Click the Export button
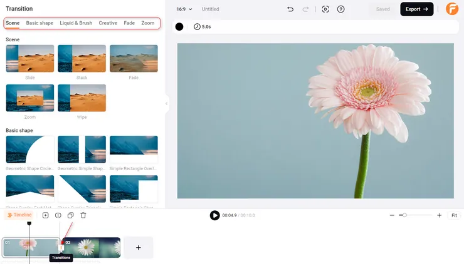 (416, 9)
